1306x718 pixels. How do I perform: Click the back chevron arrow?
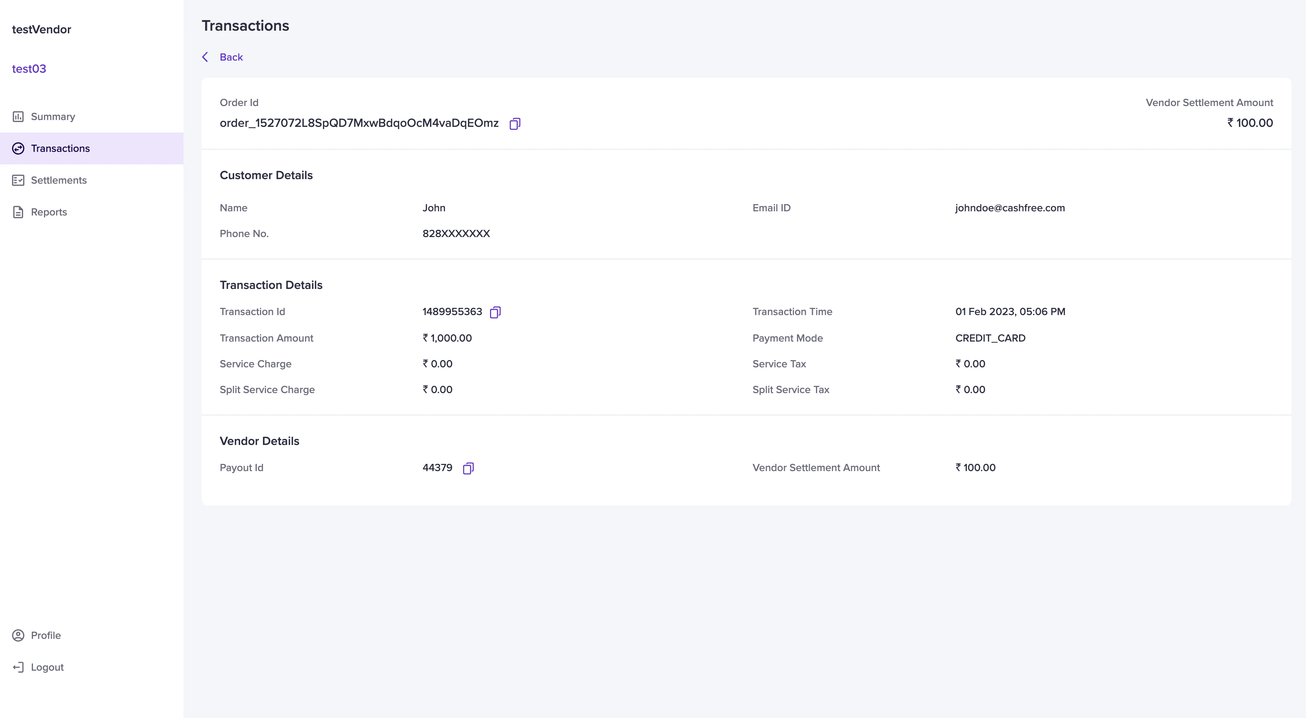click(x=205, y=57)
